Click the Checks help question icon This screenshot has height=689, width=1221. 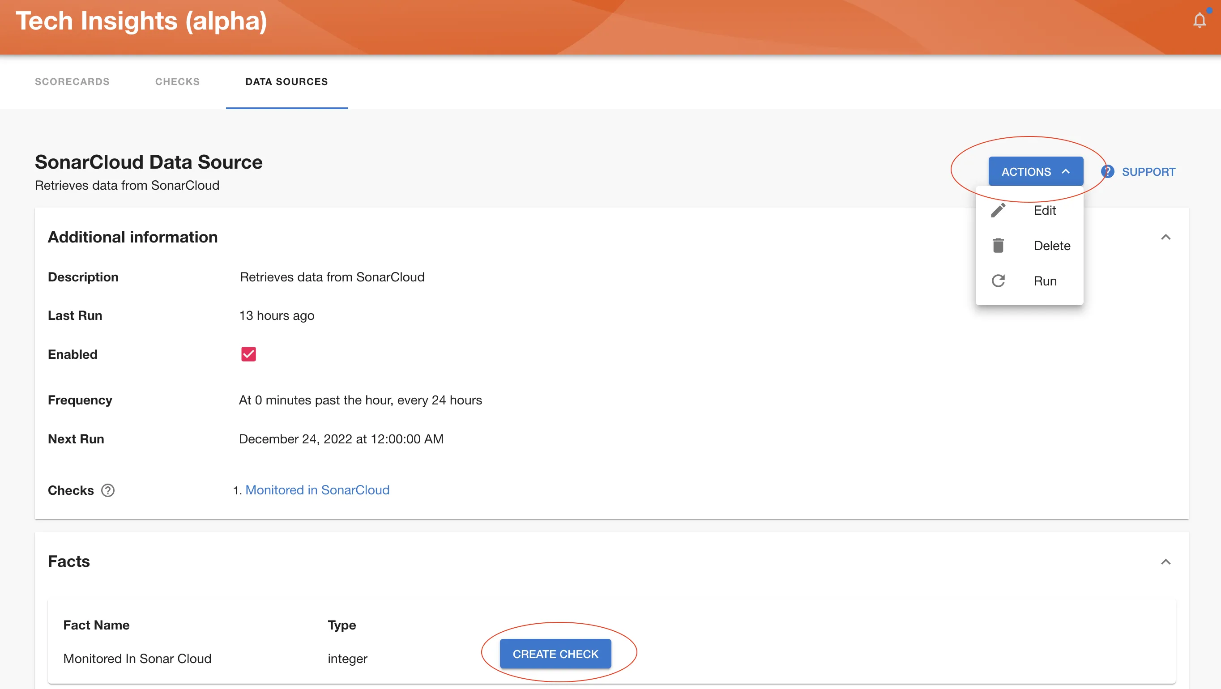click(107, 490)
